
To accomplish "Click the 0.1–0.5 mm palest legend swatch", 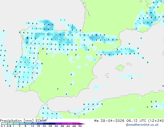I will tap(4, 124).
